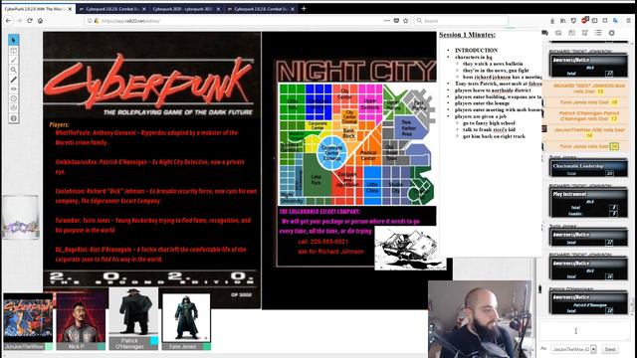Open the page actions ellipsis menu

point(387,21)
